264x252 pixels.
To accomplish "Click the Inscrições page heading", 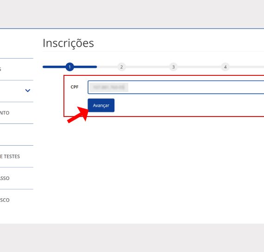I will point(68,43).
